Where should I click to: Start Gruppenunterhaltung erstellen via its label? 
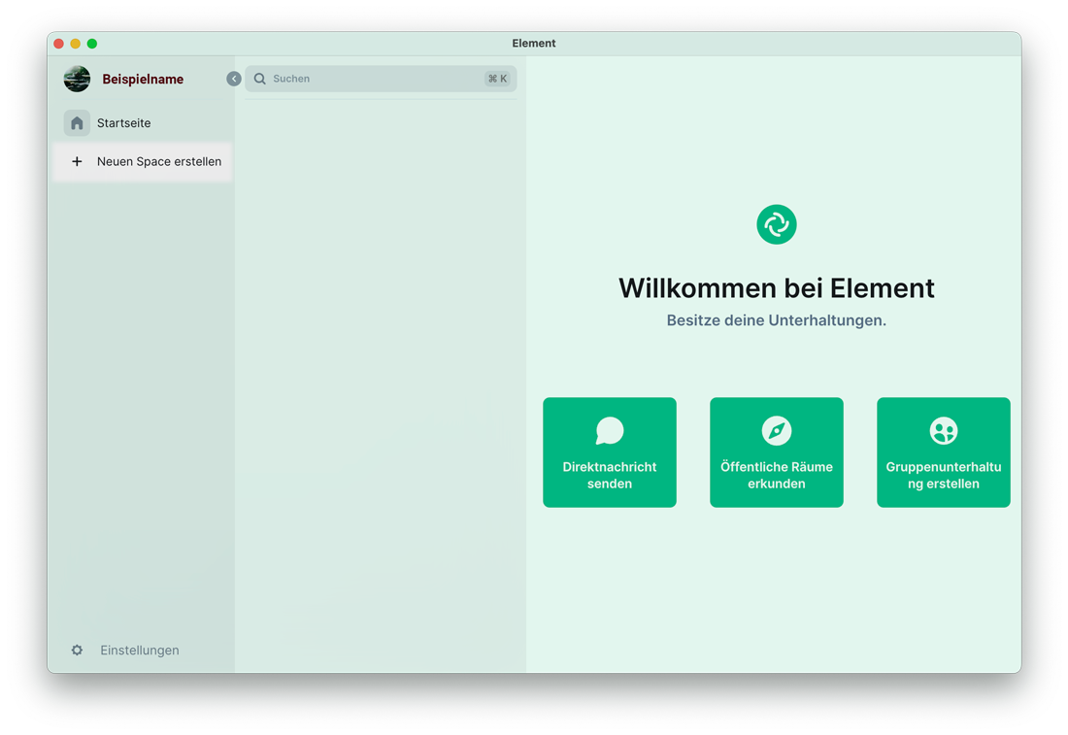(943, 475)
